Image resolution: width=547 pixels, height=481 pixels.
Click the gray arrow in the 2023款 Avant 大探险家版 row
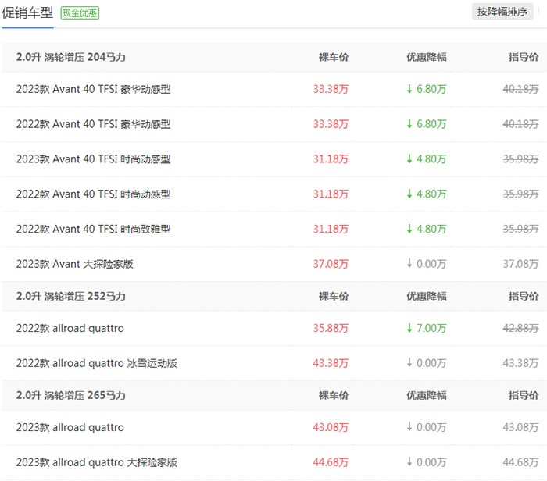tap(409, 265)
